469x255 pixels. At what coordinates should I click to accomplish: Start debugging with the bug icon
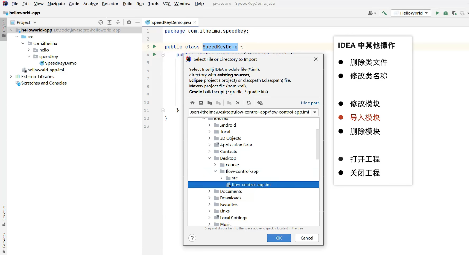point(446,13)
